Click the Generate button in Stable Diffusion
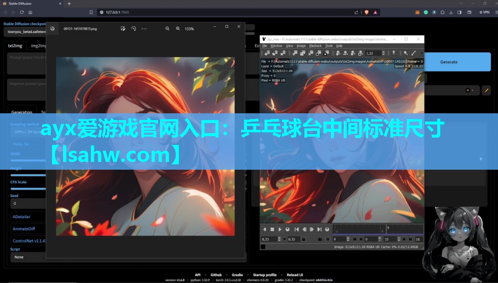Viewport: 498px width, 283px height. coord(448,62)
